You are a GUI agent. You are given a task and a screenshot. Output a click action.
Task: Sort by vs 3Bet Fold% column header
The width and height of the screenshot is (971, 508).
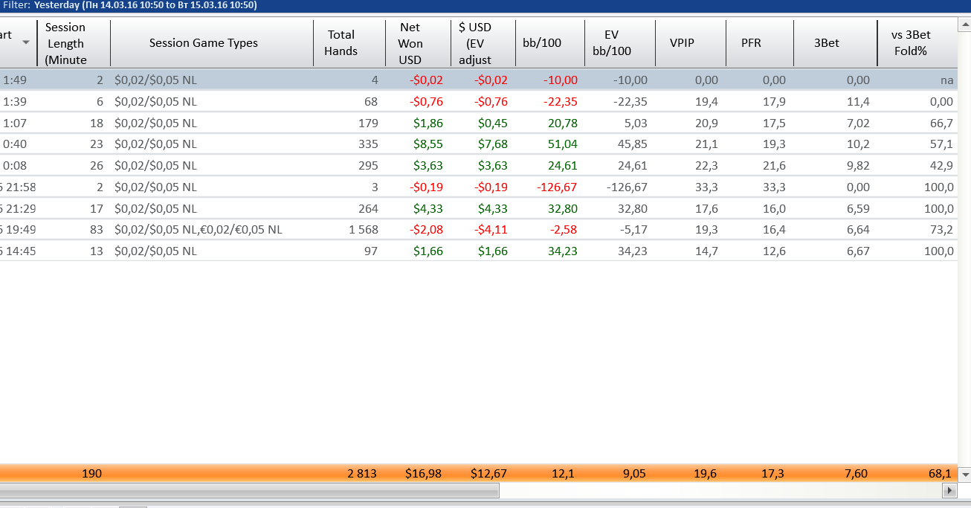pyautogui.click(x=917, y=43)
